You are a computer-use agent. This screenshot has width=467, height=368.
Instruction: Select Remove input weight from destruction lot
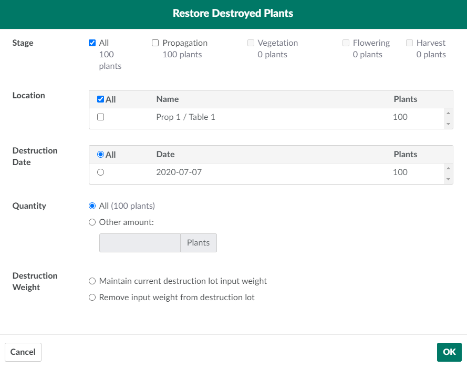coord(92,298)
